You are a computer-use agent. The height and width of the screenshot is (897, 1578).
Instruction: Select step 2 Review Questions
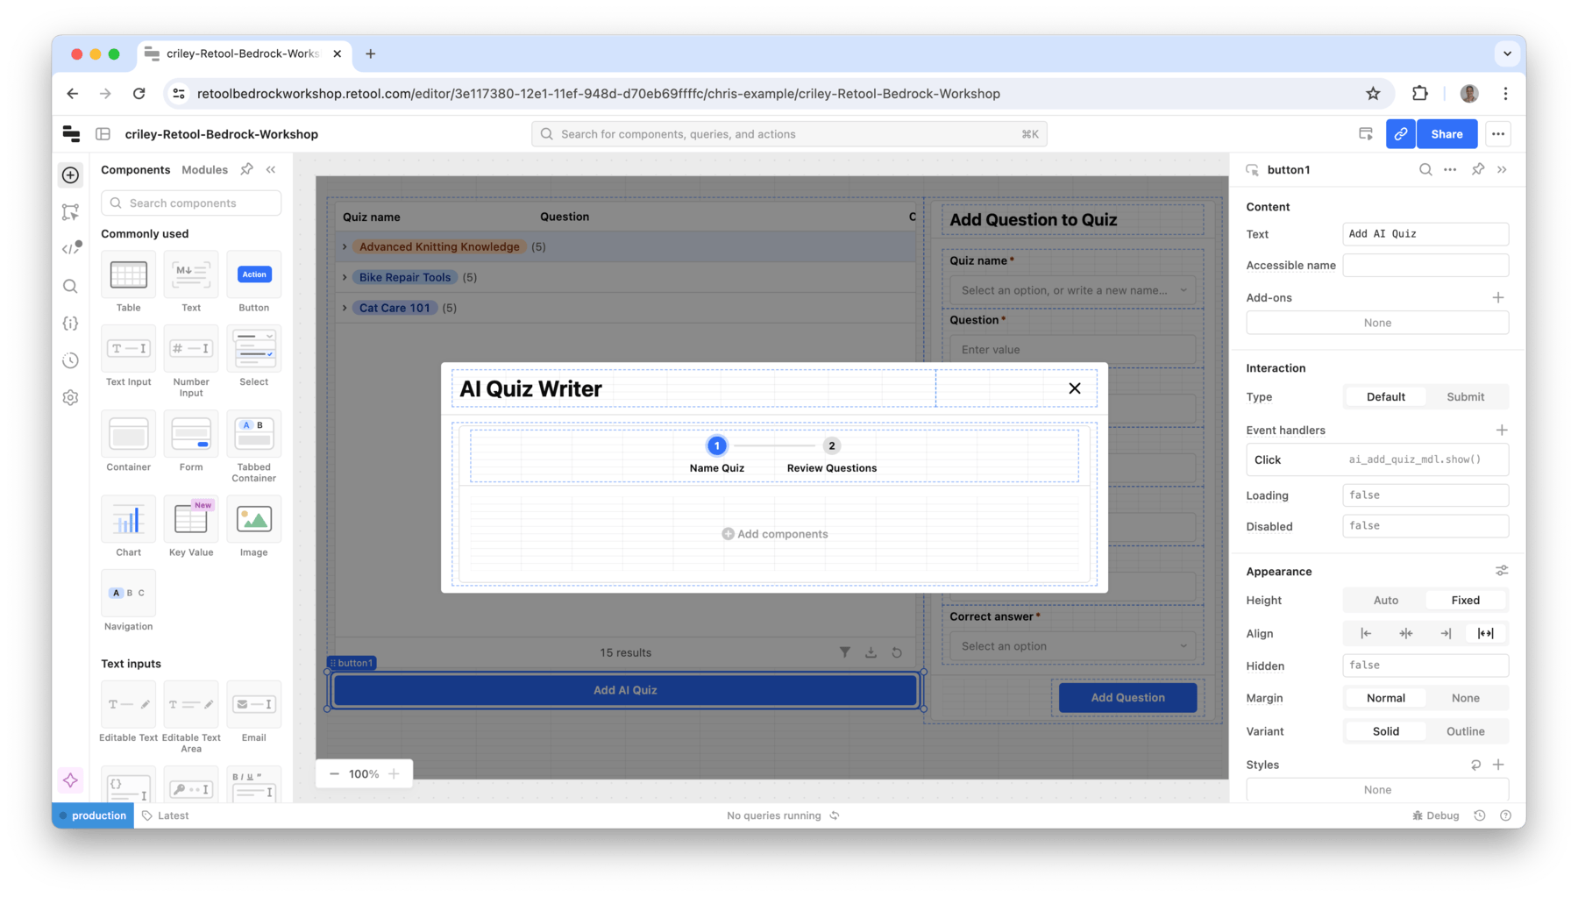pyautogui.click(x=832, y=455)
